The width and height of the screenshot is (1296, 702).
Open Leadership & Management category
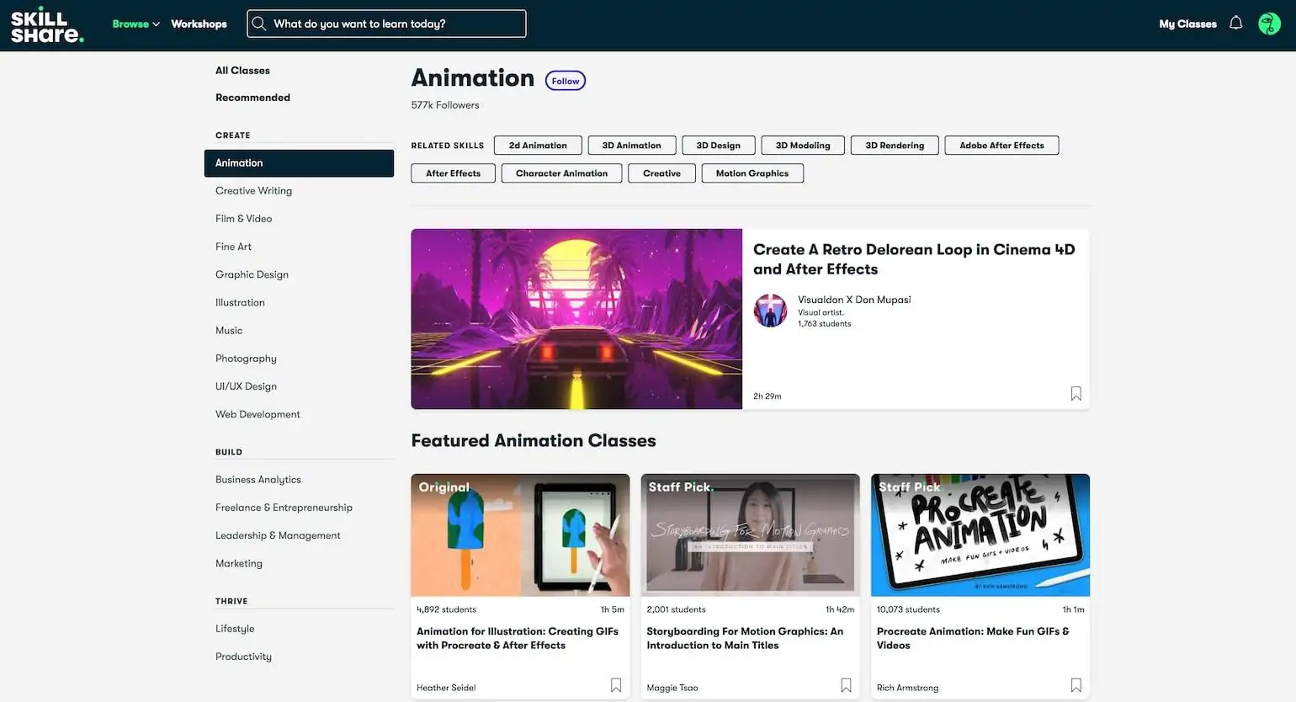(x=278, y=535)
